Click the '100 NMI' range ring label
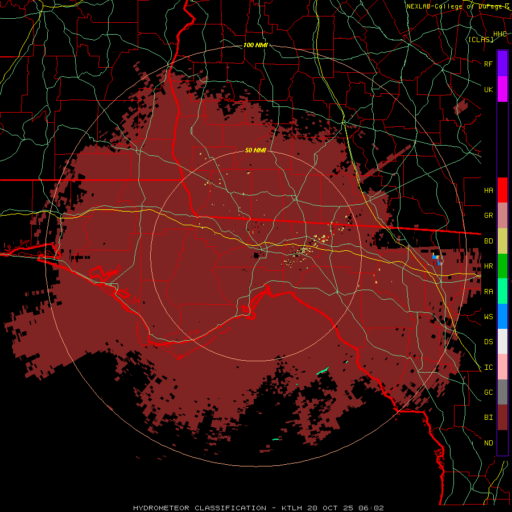This screenshot has width=512, height=512. pos(255,45)
